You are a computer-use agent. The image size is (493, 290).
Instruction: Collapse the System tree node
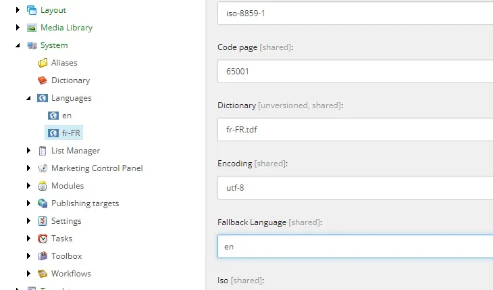(18, 46)
